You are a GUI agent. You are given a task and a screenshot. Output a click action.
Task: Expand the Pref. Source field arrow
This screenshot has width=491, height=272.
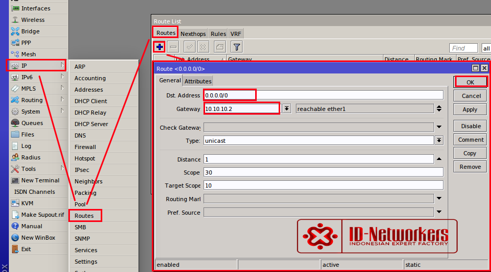click(439, 212)
